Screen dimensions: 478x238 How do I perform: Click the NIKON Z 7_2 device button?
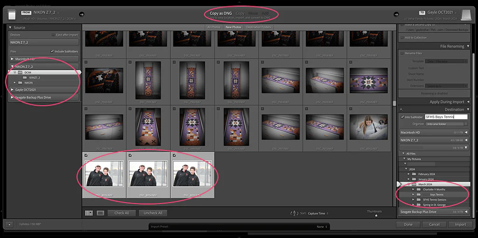click(44, 42)
